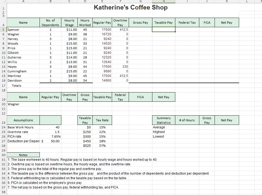Select the Base Work Hours value 40
This screenshot has height=195, width=262.
(50, 127)
